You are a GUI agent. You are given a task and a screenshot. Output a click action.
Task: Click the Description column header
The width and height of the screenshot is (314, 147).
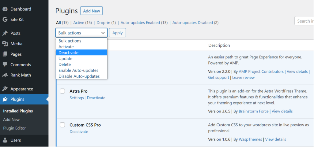tap(219, 45)
